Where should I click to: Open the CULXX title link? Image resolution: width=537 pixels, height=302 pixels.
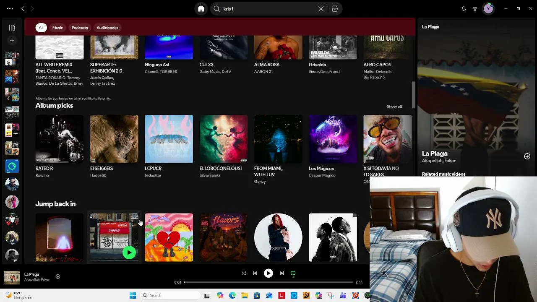click(x=206, y=65)
